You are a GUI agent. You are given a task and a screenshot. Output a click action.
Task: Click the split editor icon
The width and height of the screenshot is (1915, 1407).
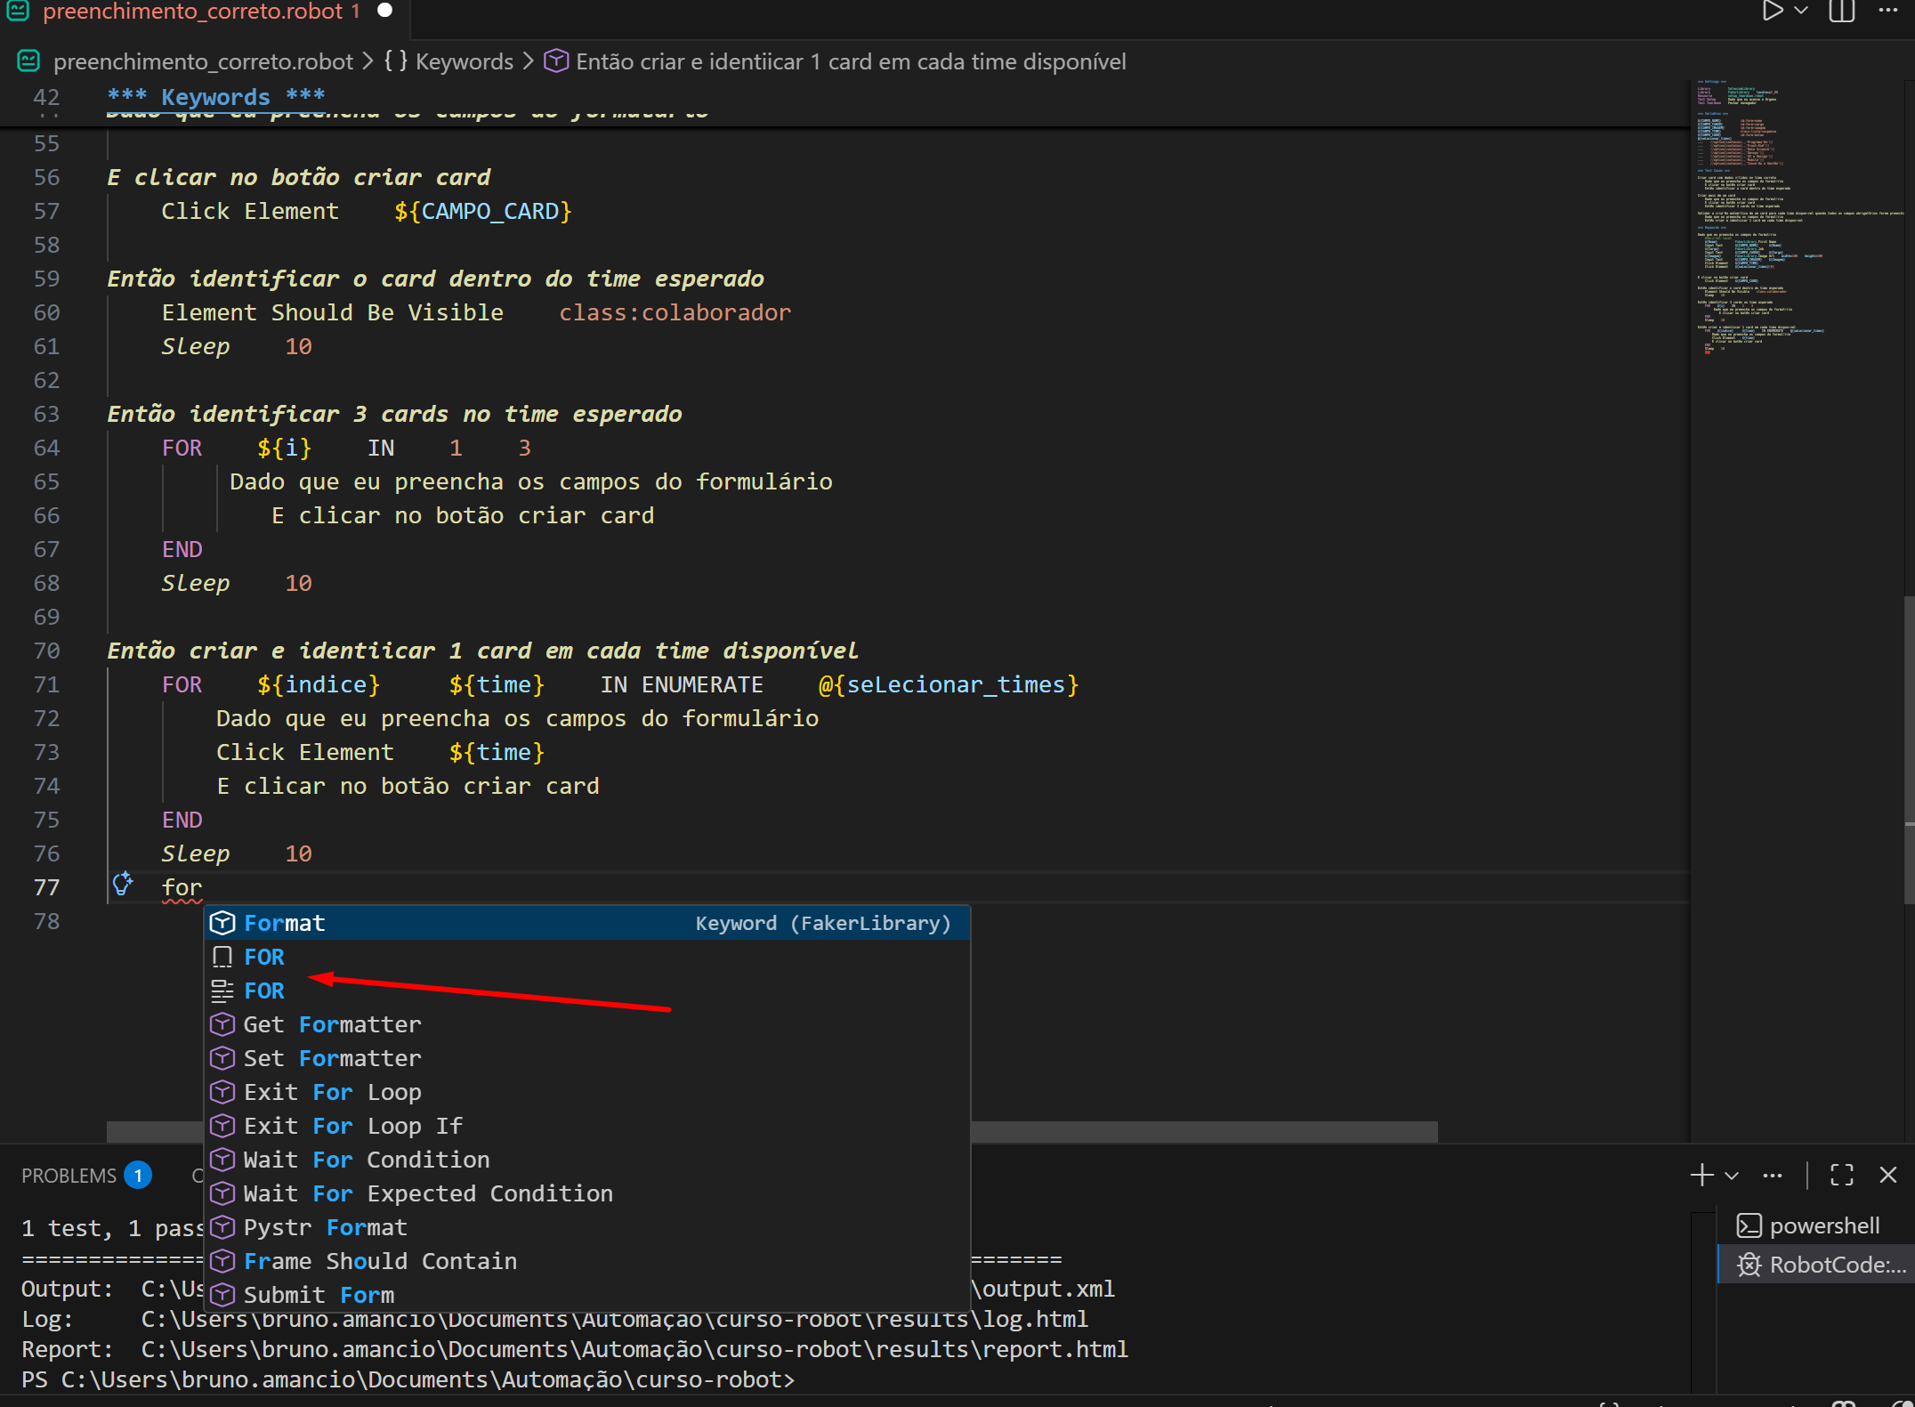tap(1841, 11)
